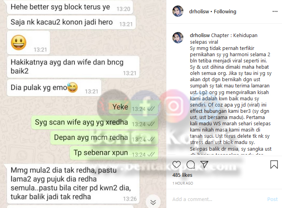Select 'Tp sebenar xpun' sent message
The width and height of the screenshot is (282, 208).
pos(114,153)
